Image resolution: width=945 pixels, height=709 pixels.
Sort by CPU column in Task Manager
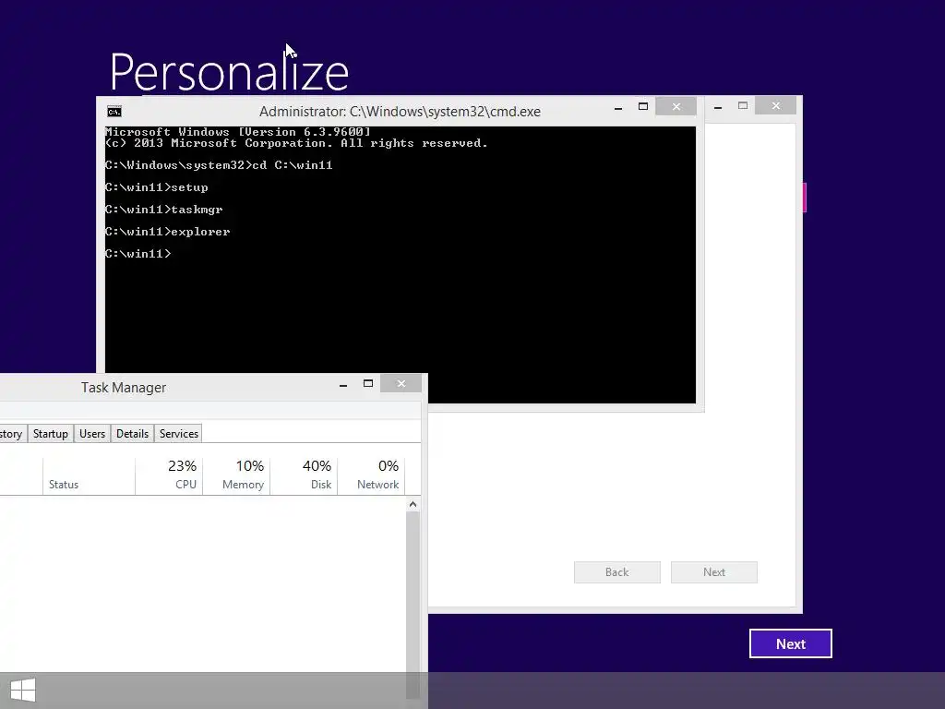point(170,475)
